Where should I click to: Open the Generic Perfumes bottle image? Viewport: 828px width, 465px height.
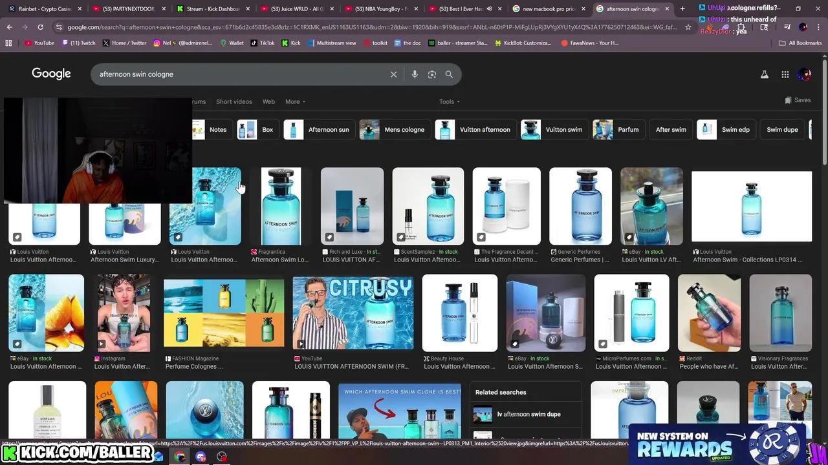[580, 207]
